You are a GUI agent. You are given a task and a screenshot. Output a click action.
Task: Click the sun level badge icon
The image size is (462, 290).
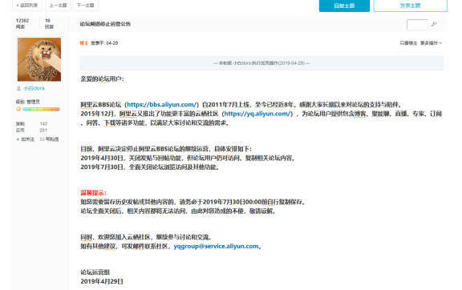click(18, 109)
